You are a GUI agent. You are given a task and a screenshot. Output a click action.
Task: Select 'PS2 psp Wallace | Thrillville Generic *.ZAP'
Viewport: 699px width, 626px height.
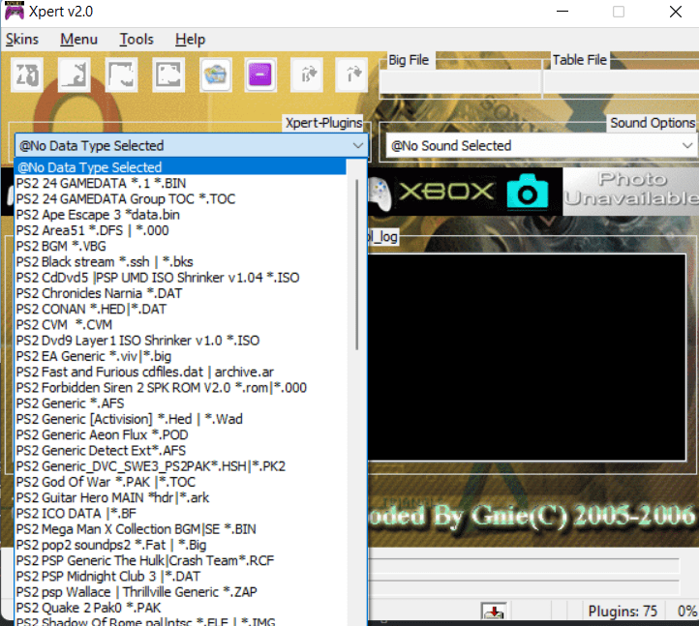(x=180, y=592)
